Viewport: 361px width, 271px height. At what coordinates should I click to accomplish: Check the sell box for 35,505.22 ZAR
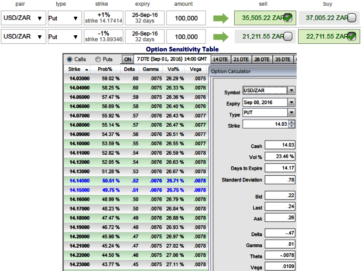pyautogui.click(x=288, y=19)
